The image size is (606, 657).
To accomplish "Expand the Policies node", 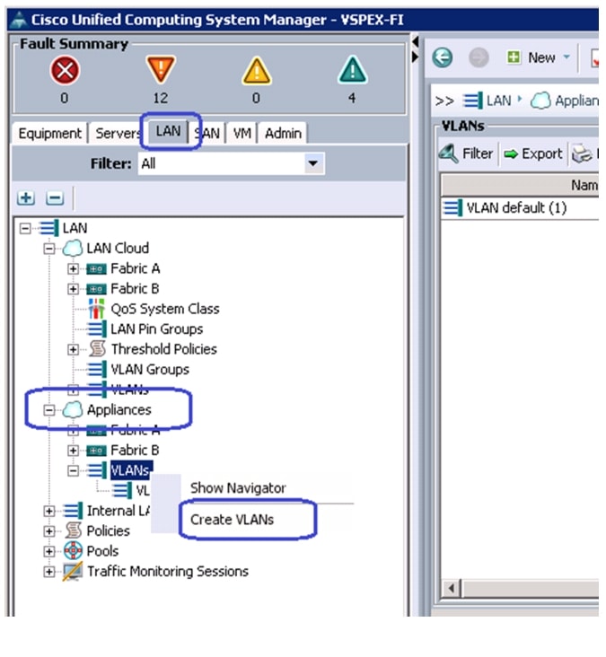I will pos(49,530).
